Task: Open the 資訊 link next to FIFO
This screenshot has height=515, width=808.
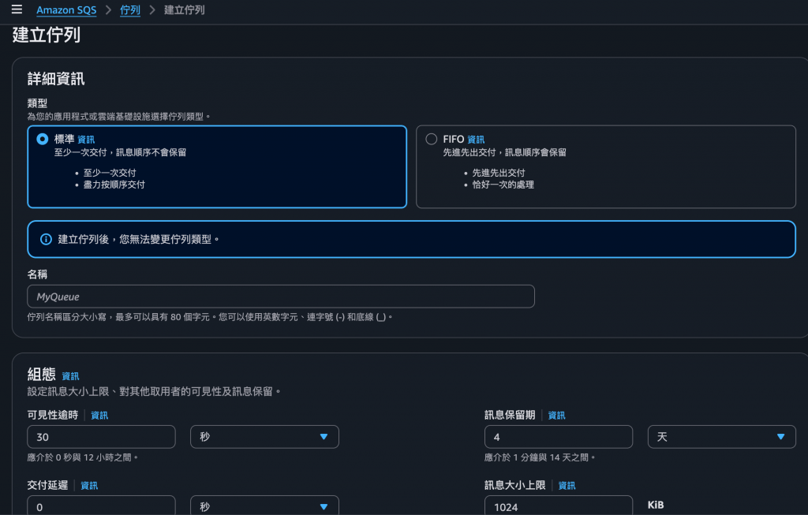Action: [x=476, y=140]
